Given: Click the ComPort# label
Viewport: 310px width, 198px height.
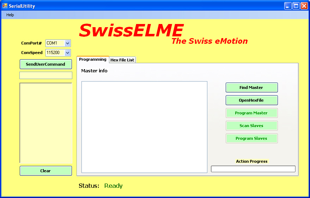Looking at the screenshot, I should point(31,43).
